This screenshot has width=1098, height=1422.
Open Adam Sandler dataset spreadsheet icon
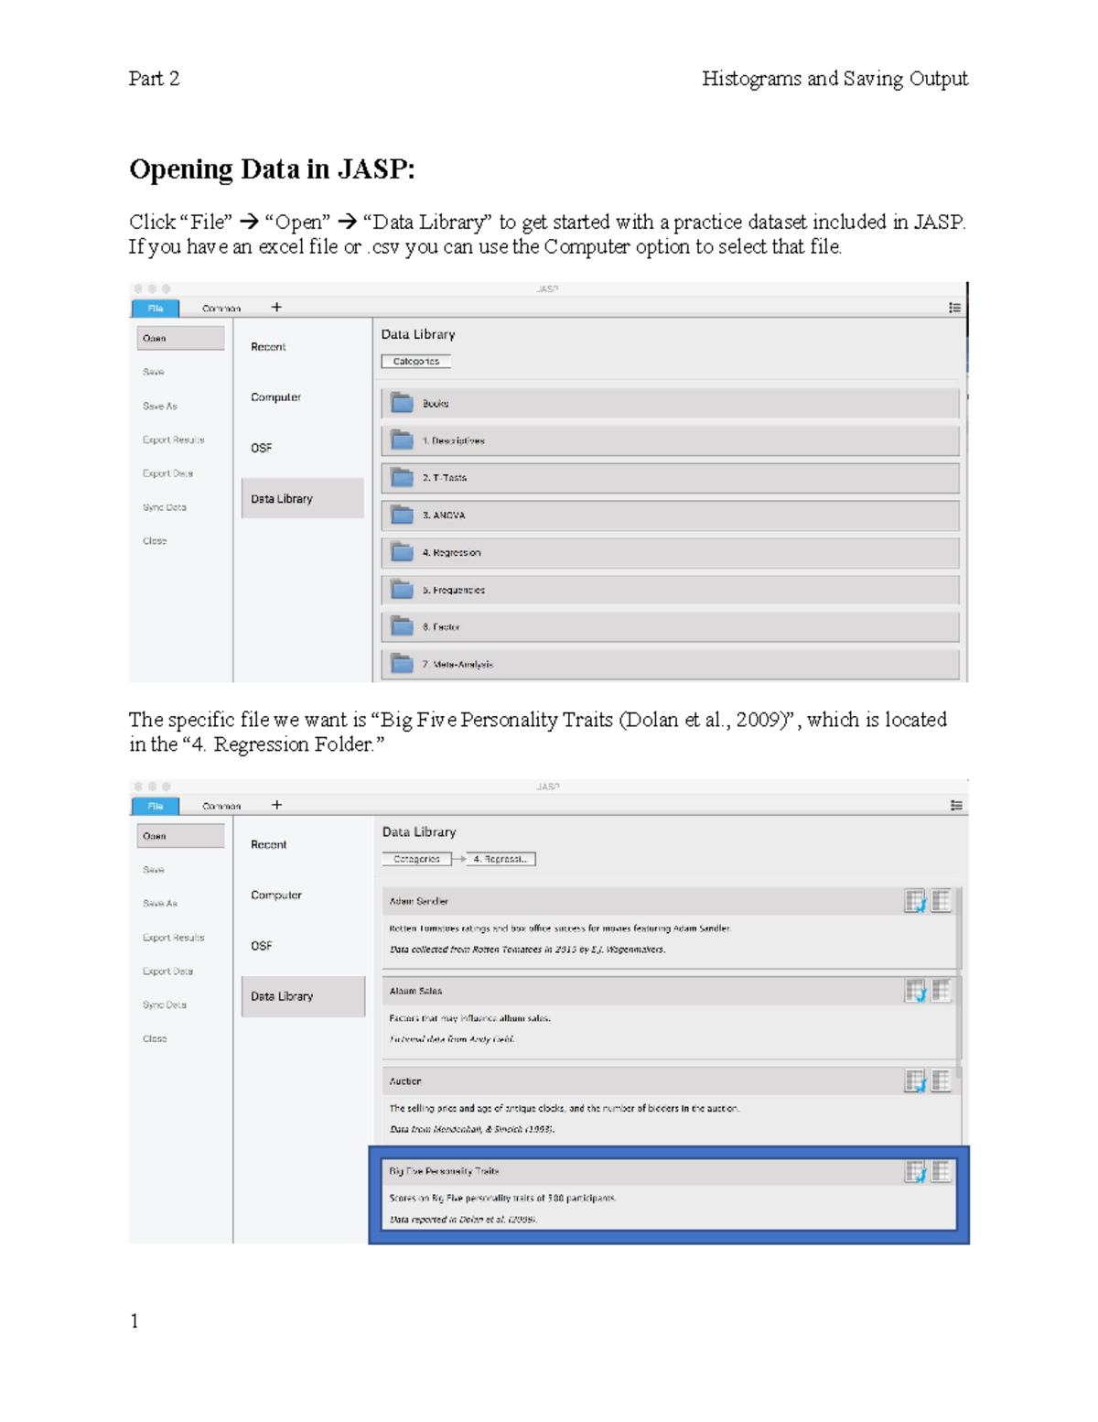(940, 901)
